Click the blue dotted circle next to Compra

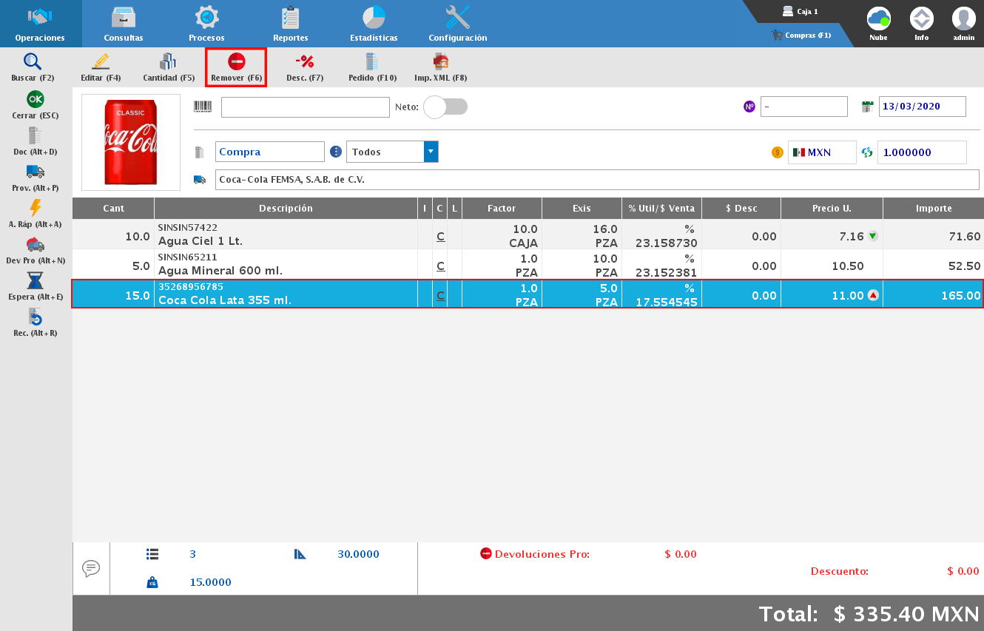click(x=337, y=151)
